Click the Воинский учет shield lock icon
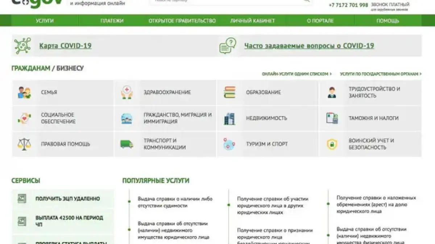 (332, 144)
